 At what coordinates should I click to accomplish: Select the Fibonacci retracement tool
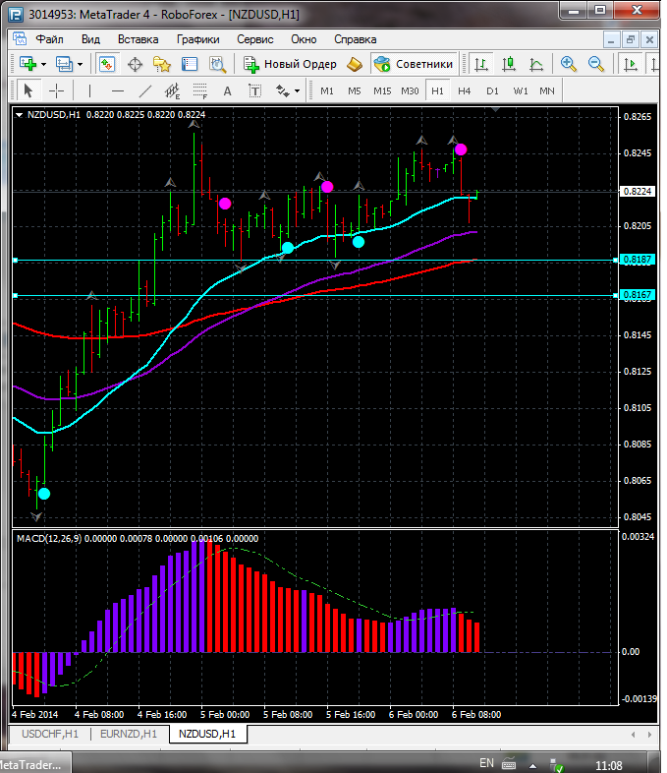(x=201, y=90)
